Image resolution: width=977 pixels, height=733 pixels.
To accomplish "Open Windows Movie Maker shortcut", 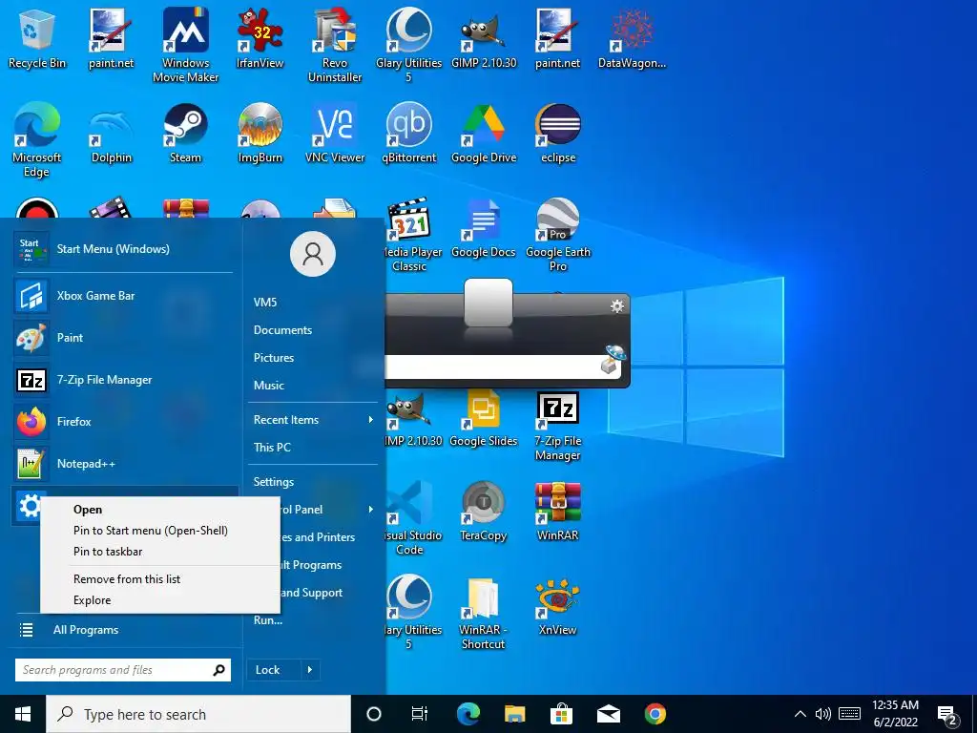I will pyautogui.click(x=186, y=46).
